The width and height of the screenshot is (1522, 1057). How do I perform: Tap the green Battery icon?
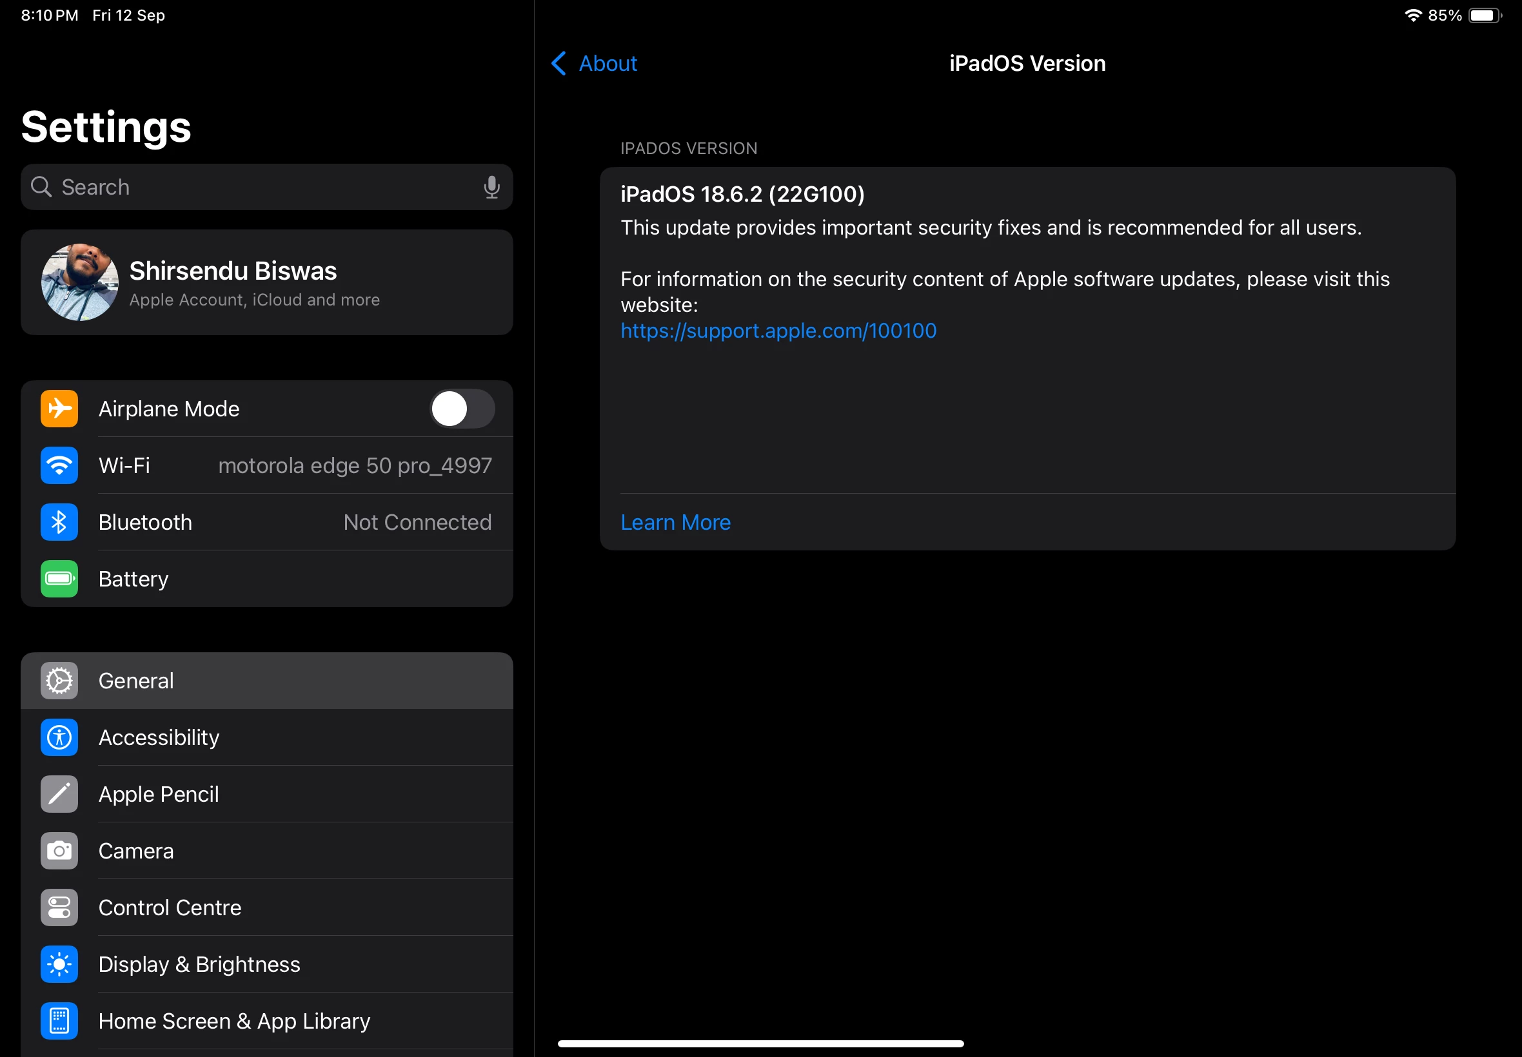pos(59,579)
